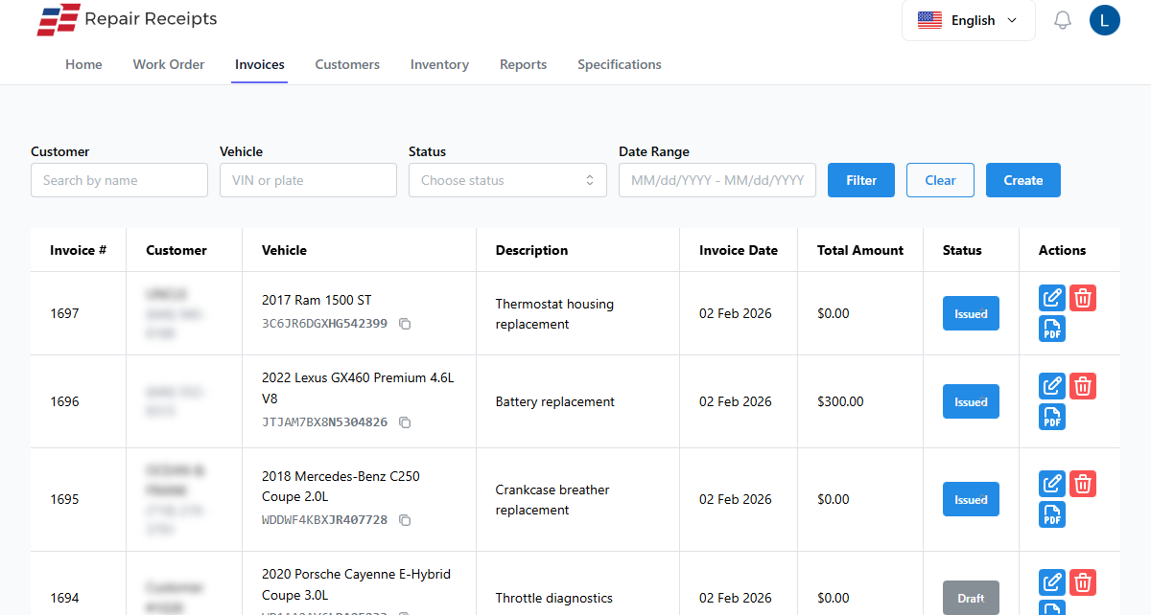Viewport: 1151px width, 615px height.
Task: Click the customer Search by name field
Action: (119, 180)
